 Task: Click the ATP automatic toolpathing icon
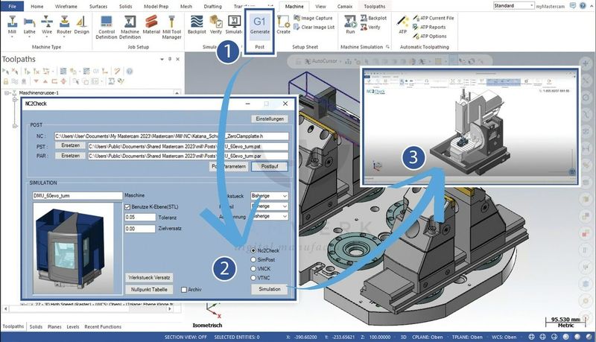pos(402,25)
